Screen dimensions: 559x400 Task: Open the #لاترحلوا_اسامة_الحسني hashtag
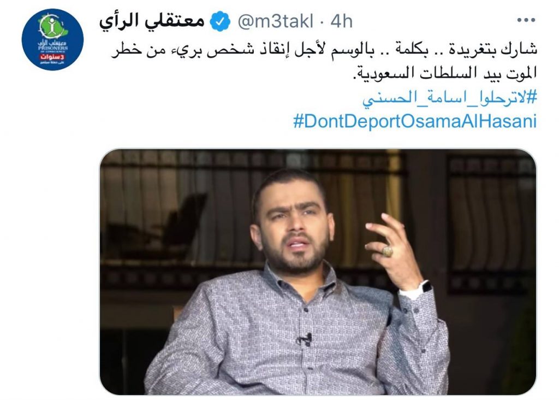[450, 97]
